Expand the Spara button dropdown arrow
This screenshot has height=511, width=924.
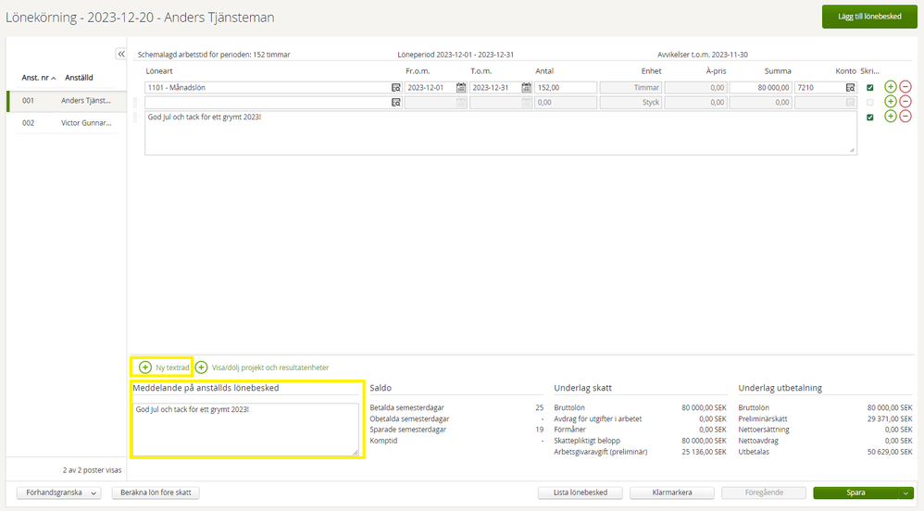click(x=906, y=493)
